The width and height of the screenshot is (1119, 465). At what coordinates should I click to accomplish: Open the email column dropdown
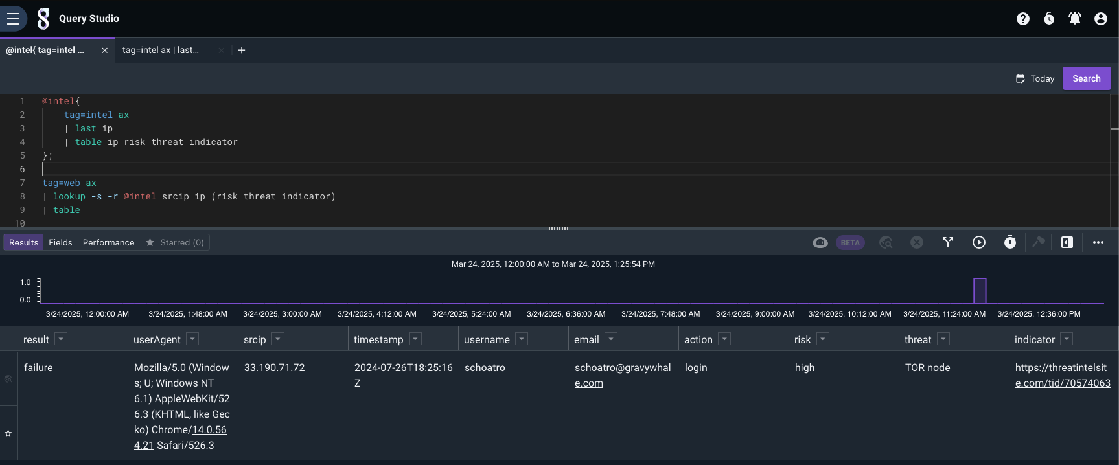(x=611, y=339)
